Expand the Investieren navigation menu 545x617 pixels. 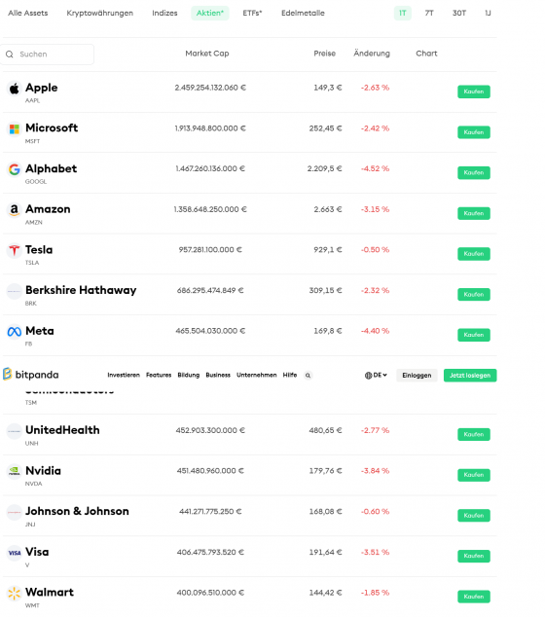coord(124,375)
